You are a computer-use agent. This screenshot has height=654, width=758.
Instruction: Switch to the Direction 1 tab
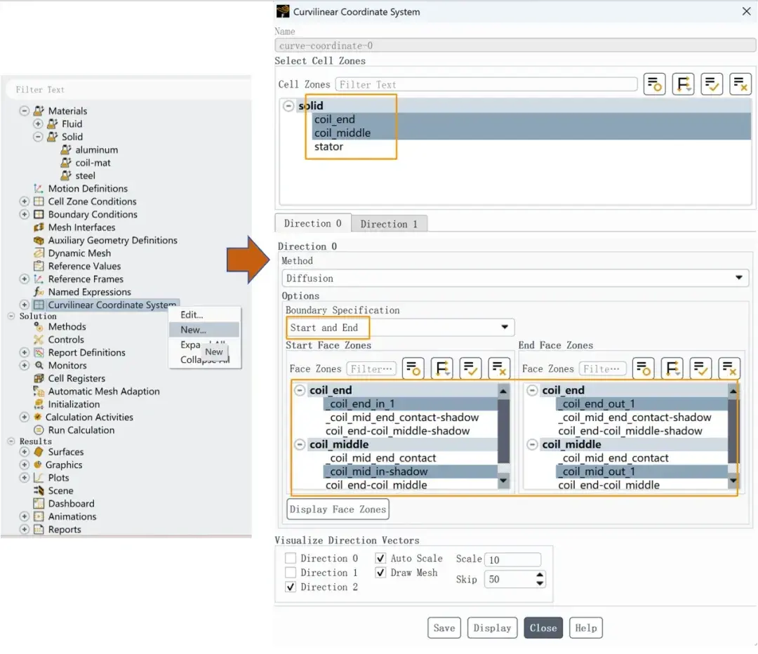pos(389,224)
